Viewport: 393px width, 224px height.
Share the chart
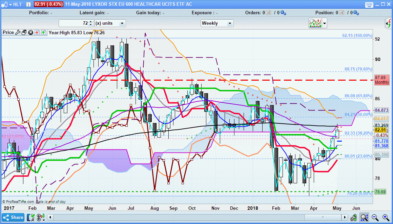point(13,217)
